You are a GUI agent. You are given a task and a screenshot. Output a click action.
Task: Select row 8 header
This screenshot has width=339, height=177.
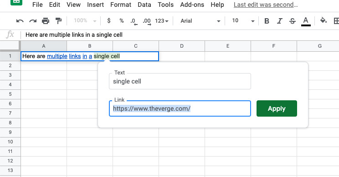(10, 123)
